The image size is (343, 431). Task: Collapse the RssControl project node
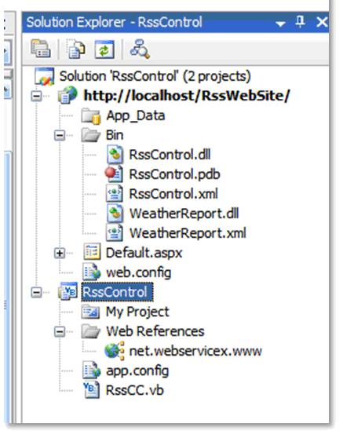pos(37,292)
